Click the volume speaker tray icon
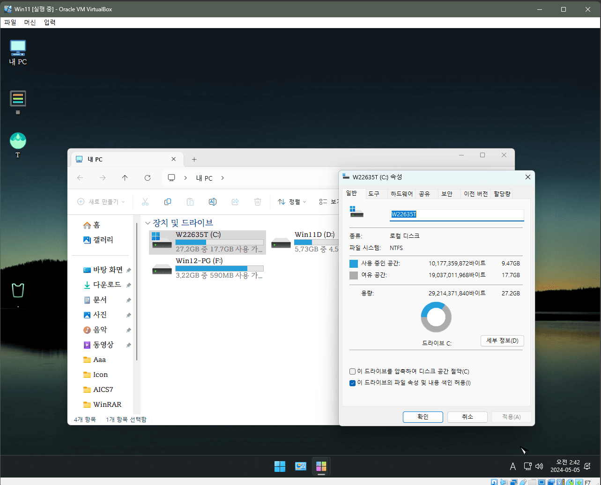Viewport: 601px width, 485px height. (x=539, y=466)
